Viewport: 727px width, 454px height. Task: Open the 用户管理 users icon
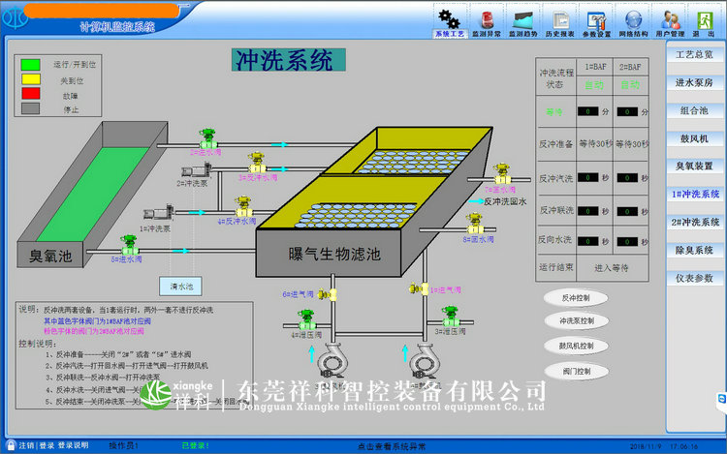click(670, 19)
